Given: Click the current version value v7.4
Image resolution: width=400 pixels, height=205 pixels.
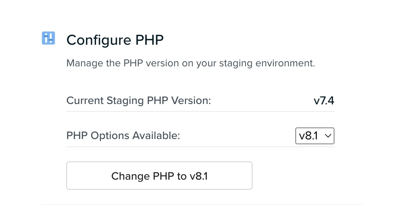Looking at the screenshot, I should tap(324, 101).
